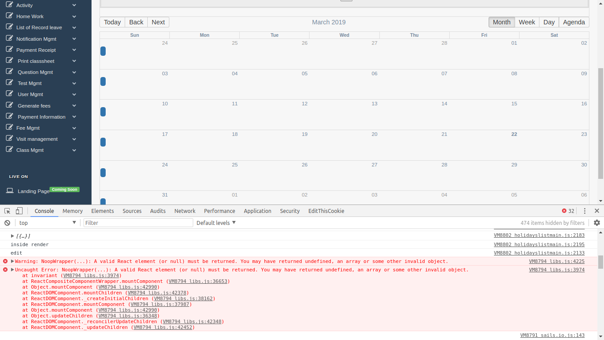Open the Default levels dropdown

pyautogui.click(x=216, y=223)
